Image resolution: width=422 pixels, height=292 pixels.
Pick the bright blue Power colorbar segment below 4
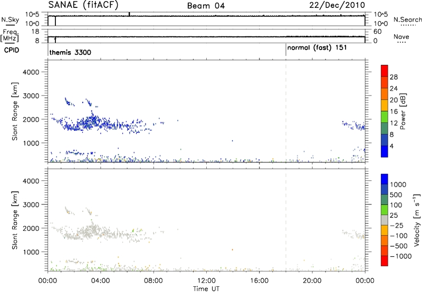(x=385, y=151)
